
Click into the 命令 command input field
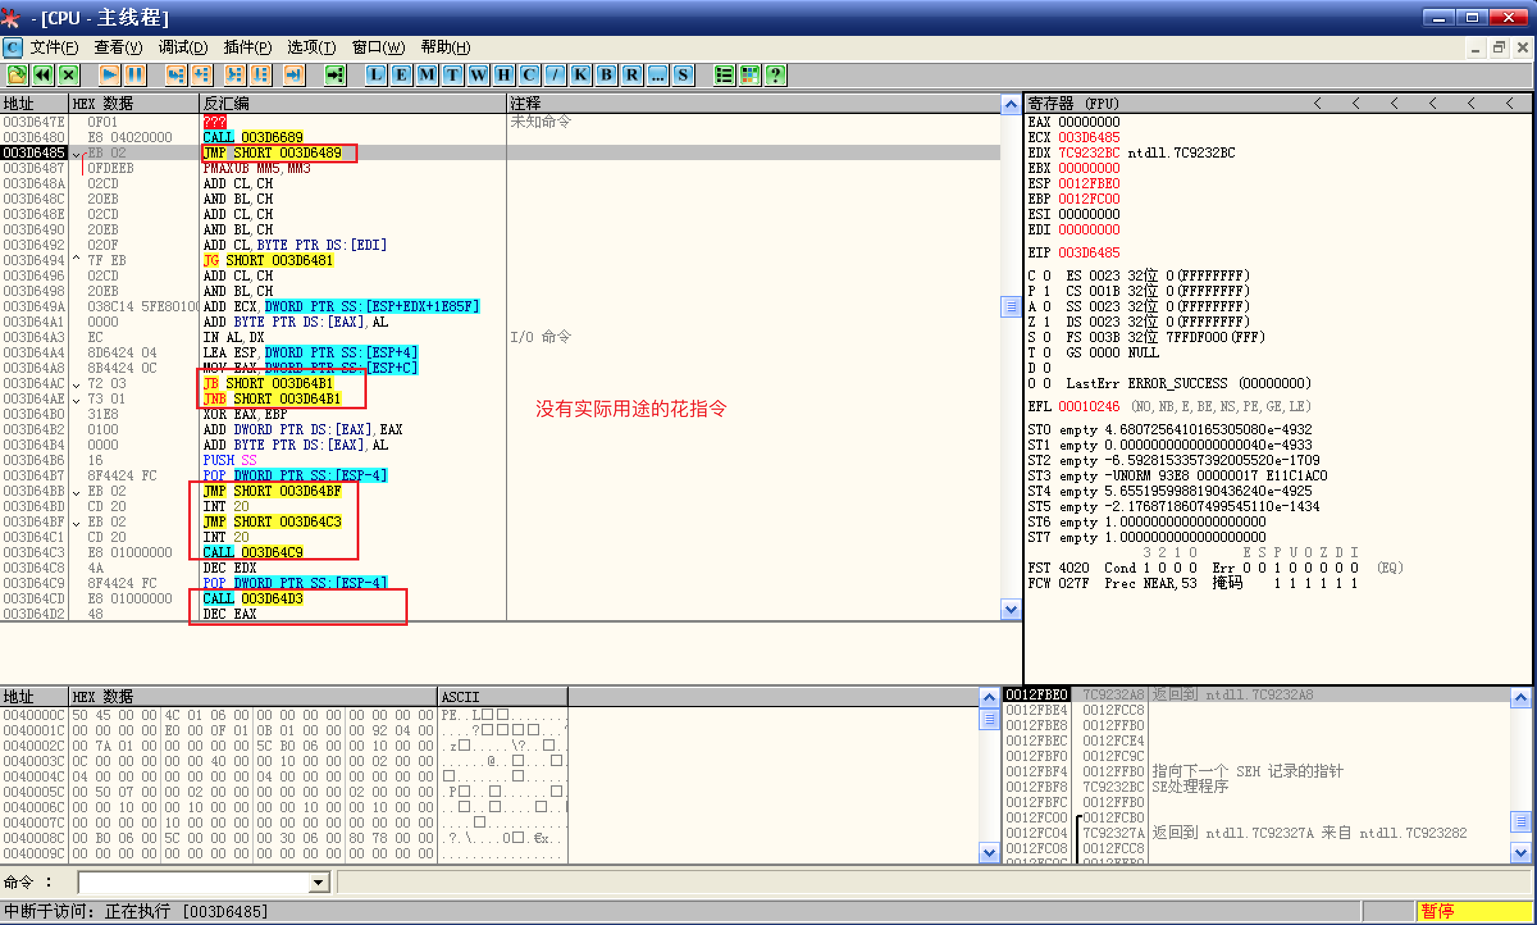click(x=192, y=883)
